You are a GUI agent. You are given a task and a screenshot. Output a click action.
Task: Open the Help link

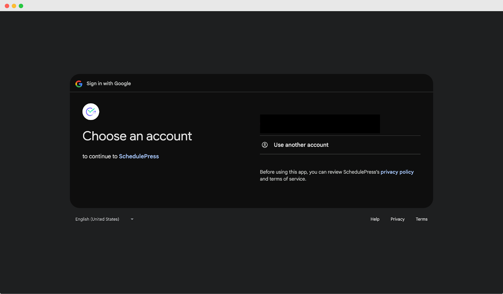click(x=375, y=219)
